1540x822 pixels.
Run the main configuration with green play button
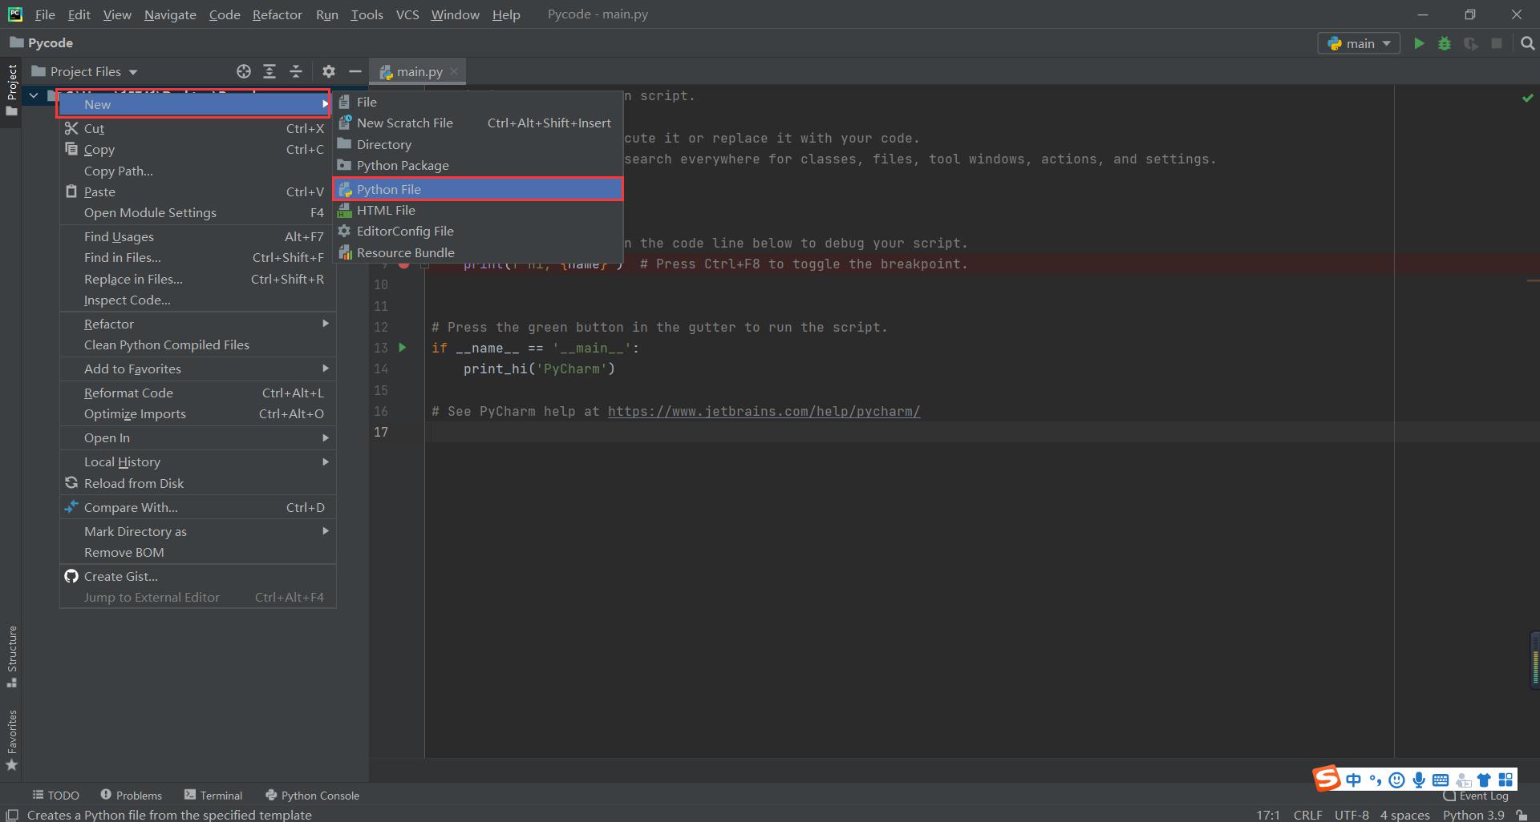point(1419,43)
